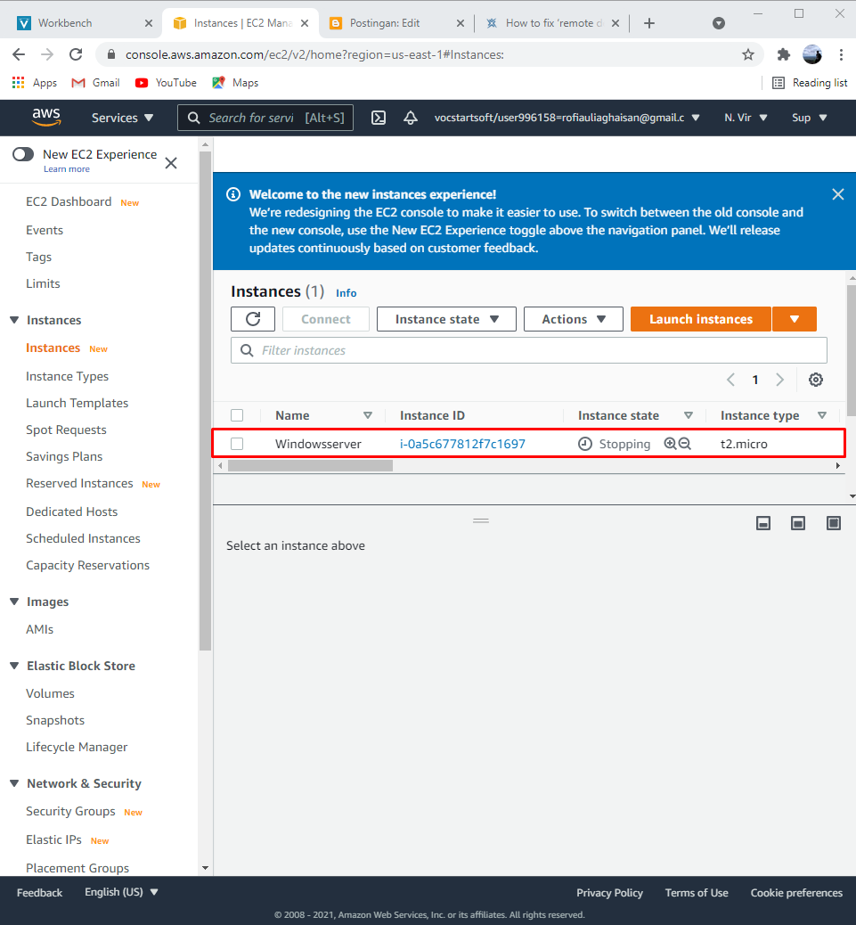856x925 pixels.
Task: Open Chrome extensions puzzle icon
Action: coord(784,55)
